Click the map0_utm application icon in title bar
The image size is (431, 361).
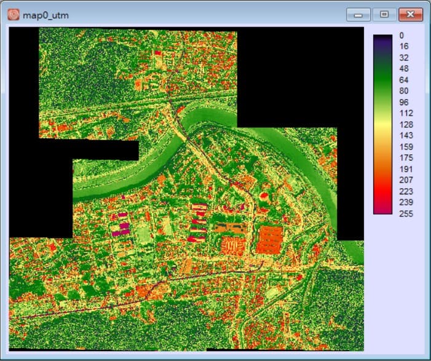13,14
